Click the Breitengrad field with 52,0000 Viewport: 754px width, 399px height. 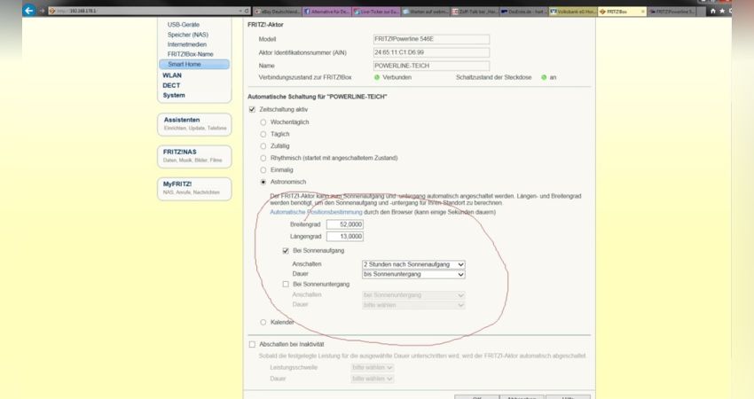click(345, 224)
